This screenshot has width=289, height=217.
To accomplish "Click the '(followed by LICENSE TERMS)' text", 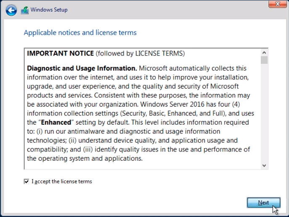I will pyautogui.click(x=140, y=53).
